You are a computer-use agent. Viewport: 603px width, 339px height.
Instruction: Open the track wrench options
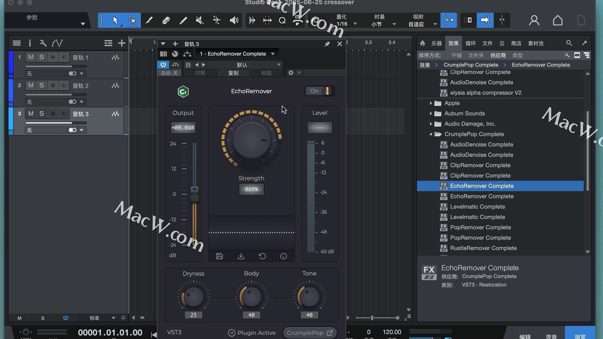[x=43, y=43]
